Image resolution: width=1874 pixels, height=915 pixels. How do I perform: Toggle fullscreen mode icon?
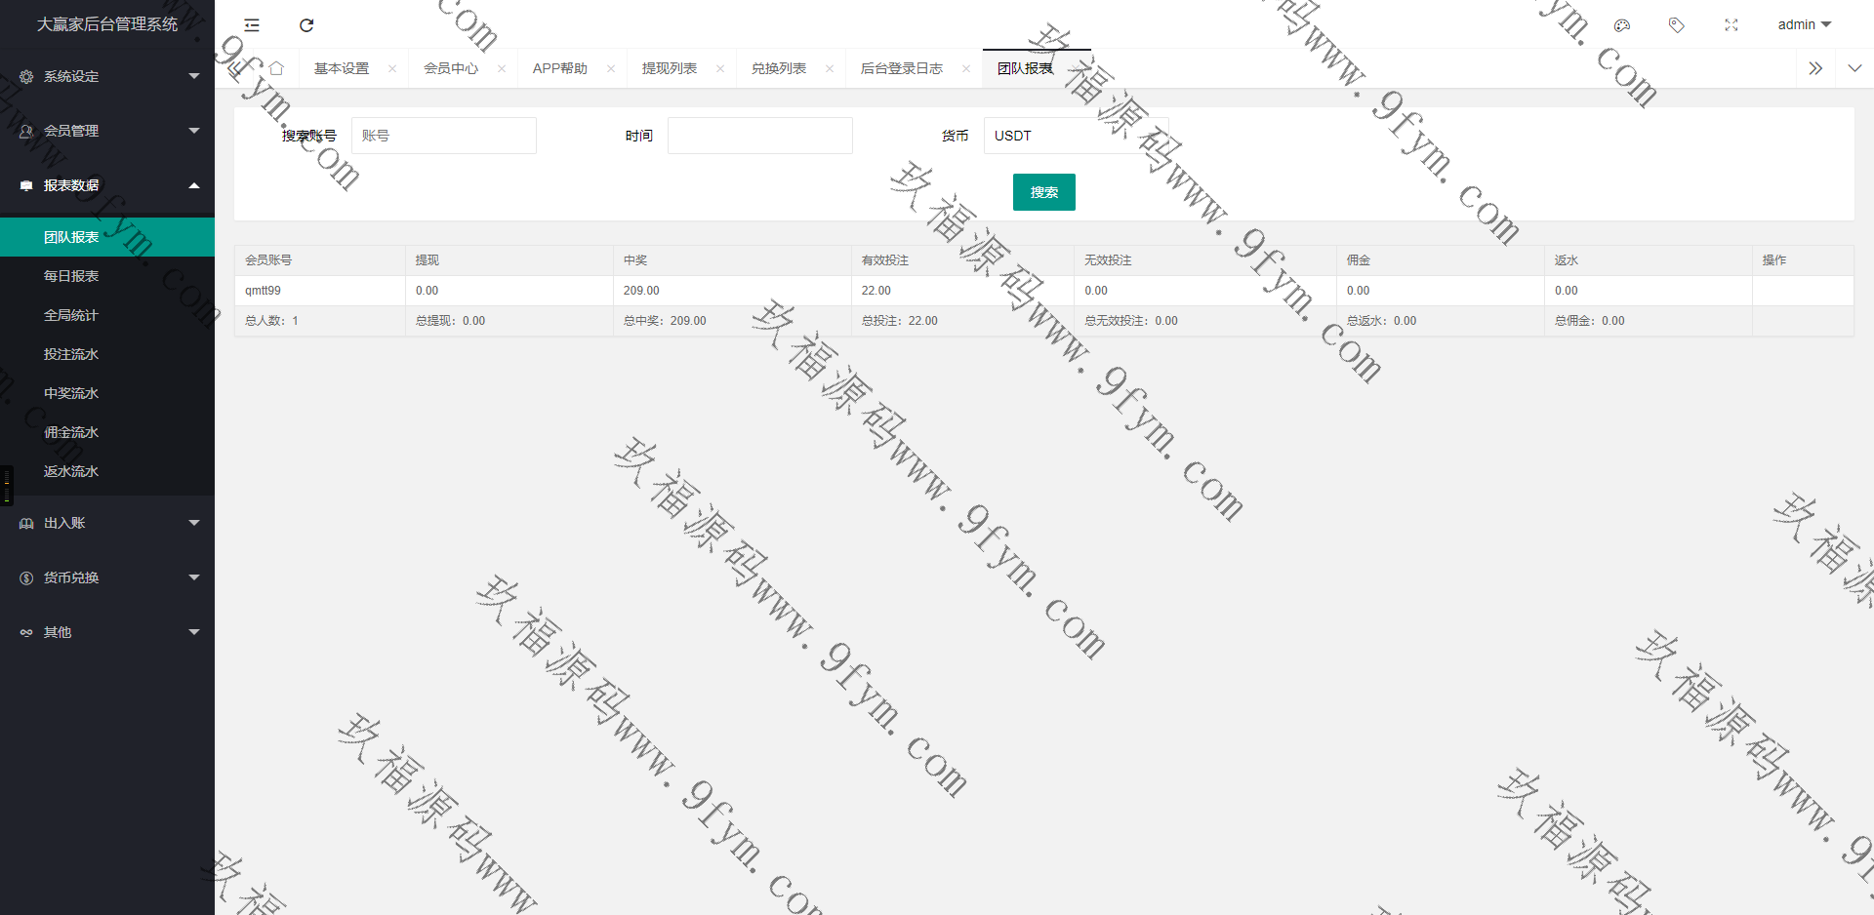pyautogui.click(x=1731, y=25)
